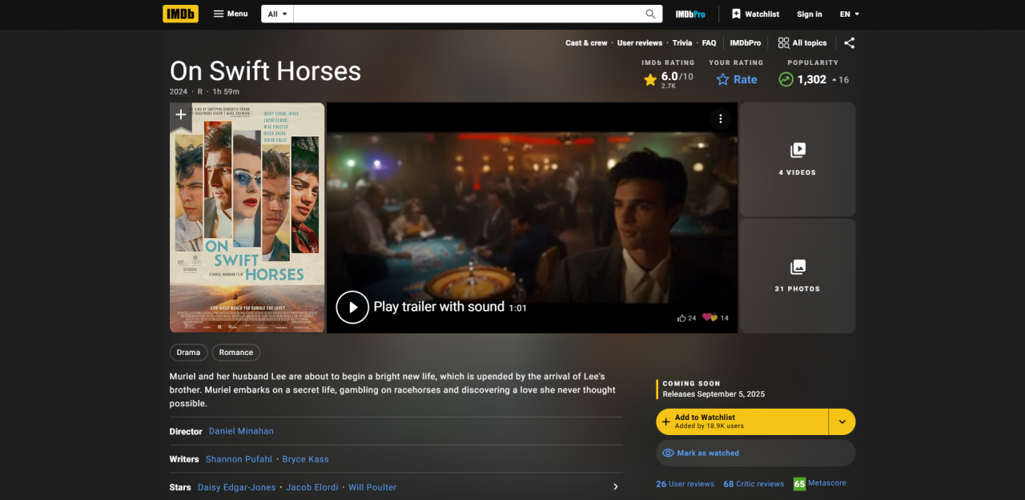Select the Drama genre chip

tap(189, 353)
